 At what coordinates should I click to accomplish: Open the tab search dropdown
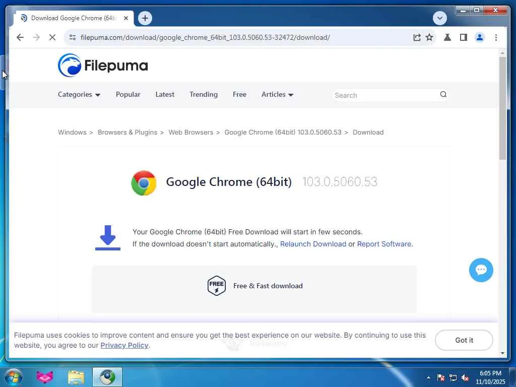439,18
